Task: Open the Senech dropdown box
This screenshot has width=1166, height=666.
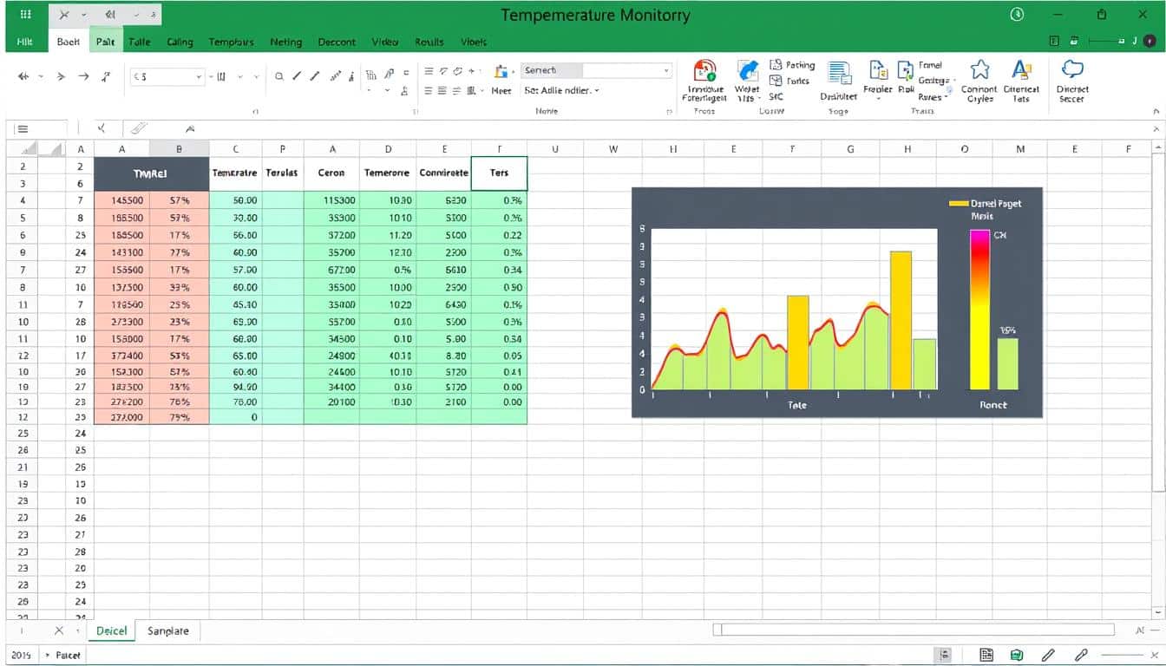Action: click(x=597, y=70)
